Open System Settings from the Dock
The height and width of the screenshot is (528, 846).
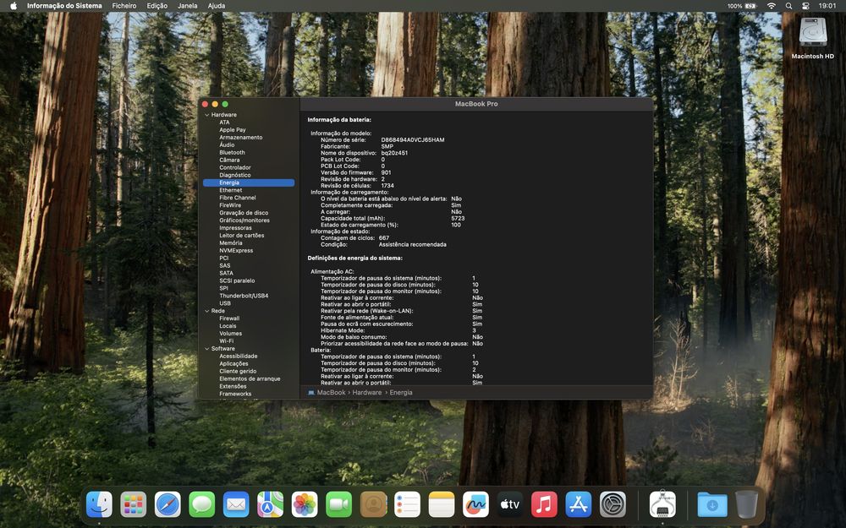613,505
